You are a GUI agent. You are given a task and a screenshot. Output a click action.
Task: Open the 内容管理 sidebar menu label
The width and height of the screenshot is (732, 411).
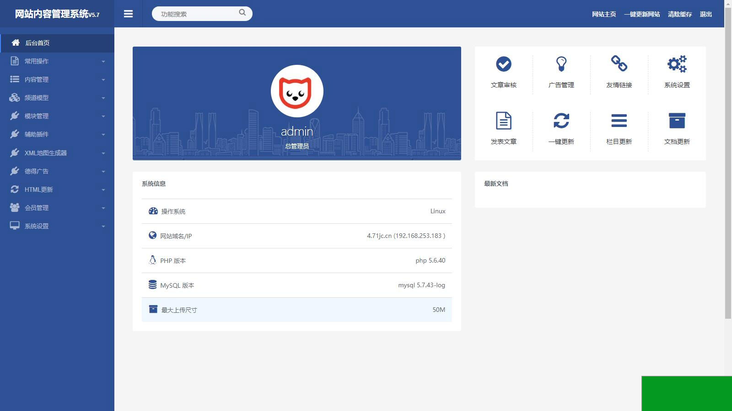coord(37,79)
